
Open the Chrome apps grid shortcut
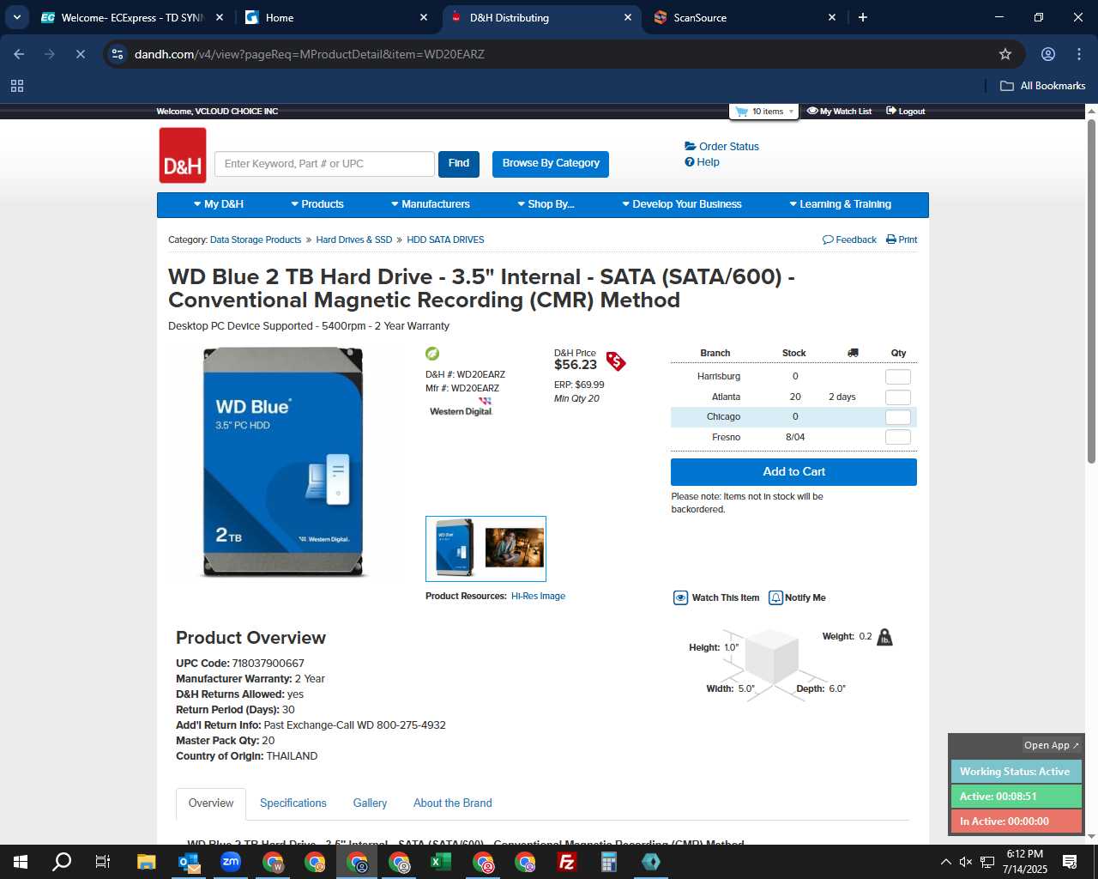tap(17, 86)
